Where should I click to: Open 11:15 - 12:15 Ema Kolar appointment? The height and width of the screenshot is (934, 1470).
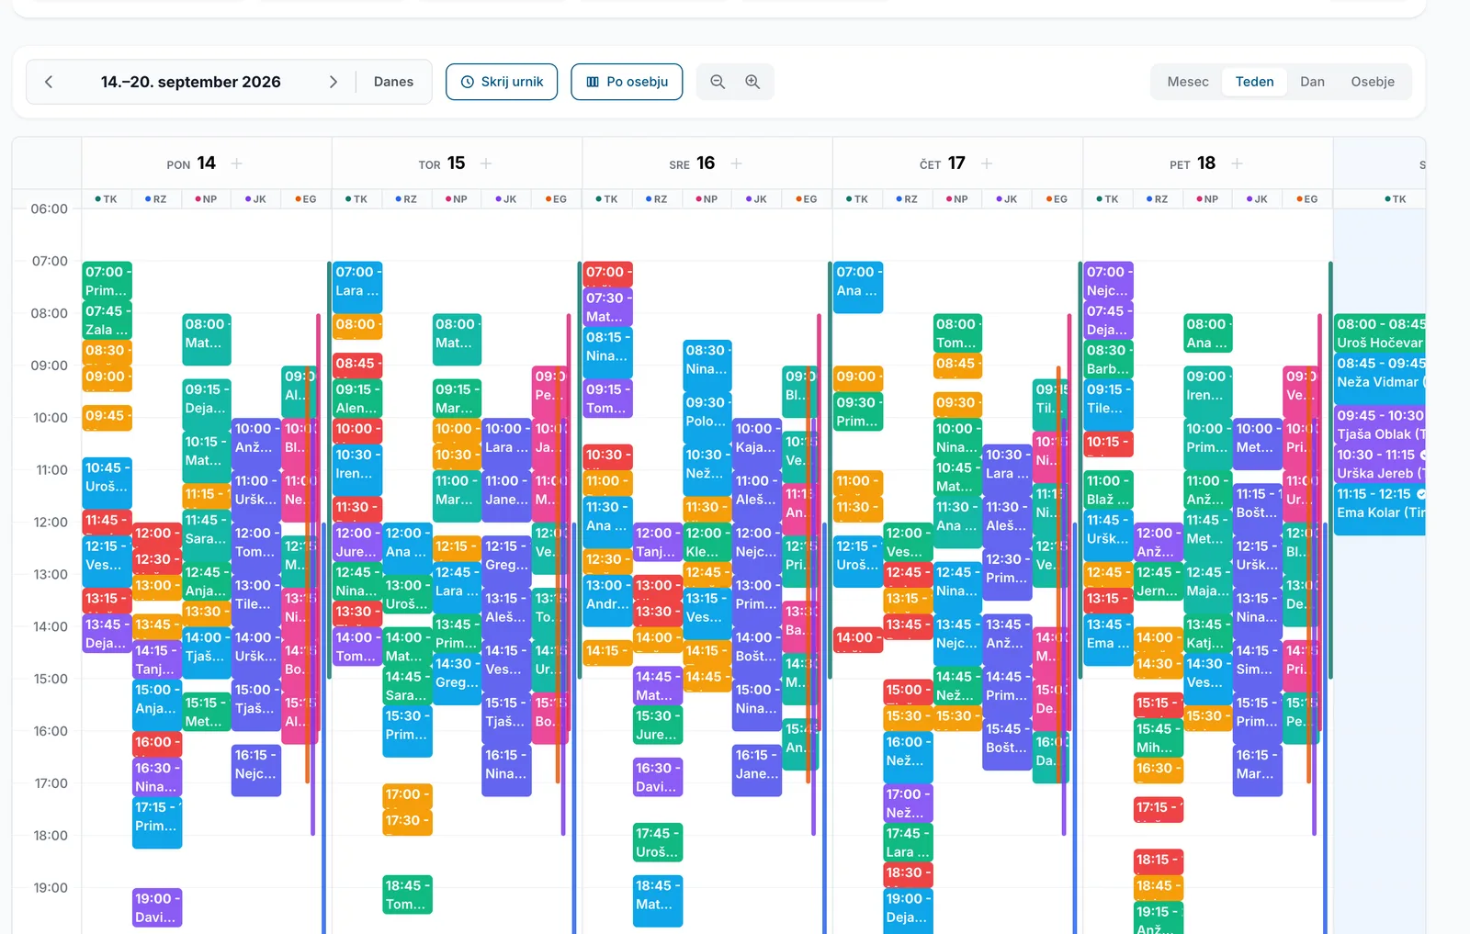click(1380, 510)
